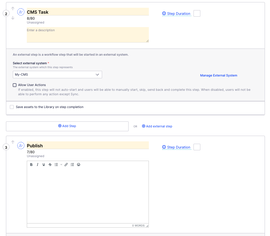Viewport: 270px width, 236px height.
Task: Enable the Allow User Actions checkbox
Action: (x=15, y=85)
